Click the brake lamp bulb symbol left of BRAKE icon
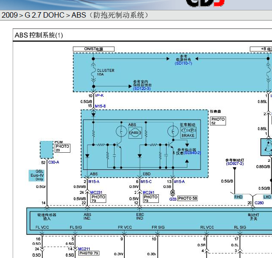The width and height of the screenshot is (272, 258). pyautogui.click(x=173, y=131)
